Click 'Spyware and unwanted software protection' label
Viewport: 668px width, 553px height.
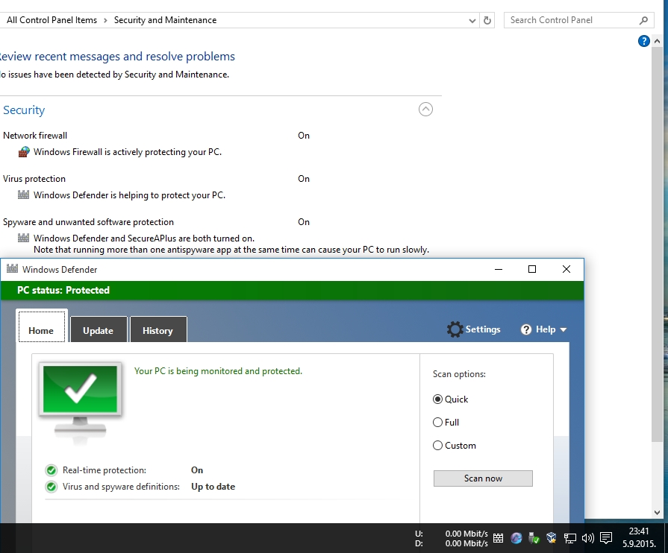(x=88, y=222)
